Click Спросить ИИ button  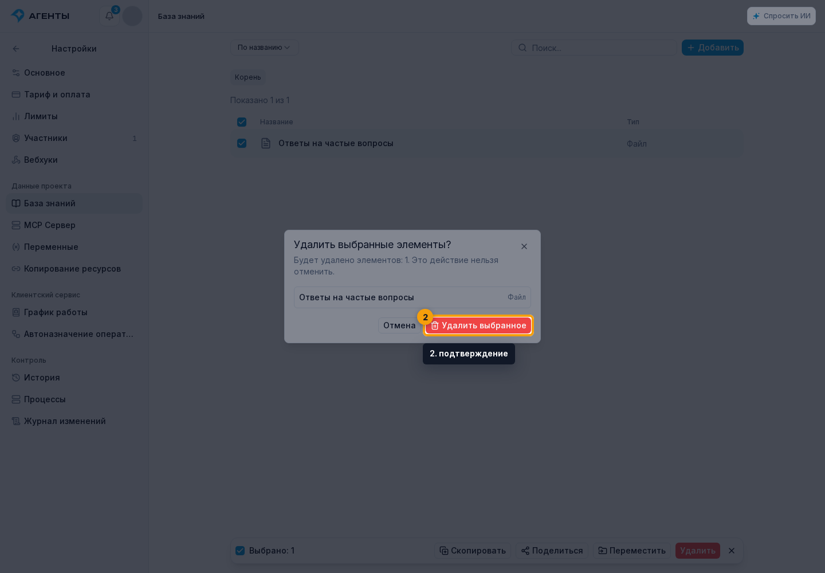tap(781, 16)
